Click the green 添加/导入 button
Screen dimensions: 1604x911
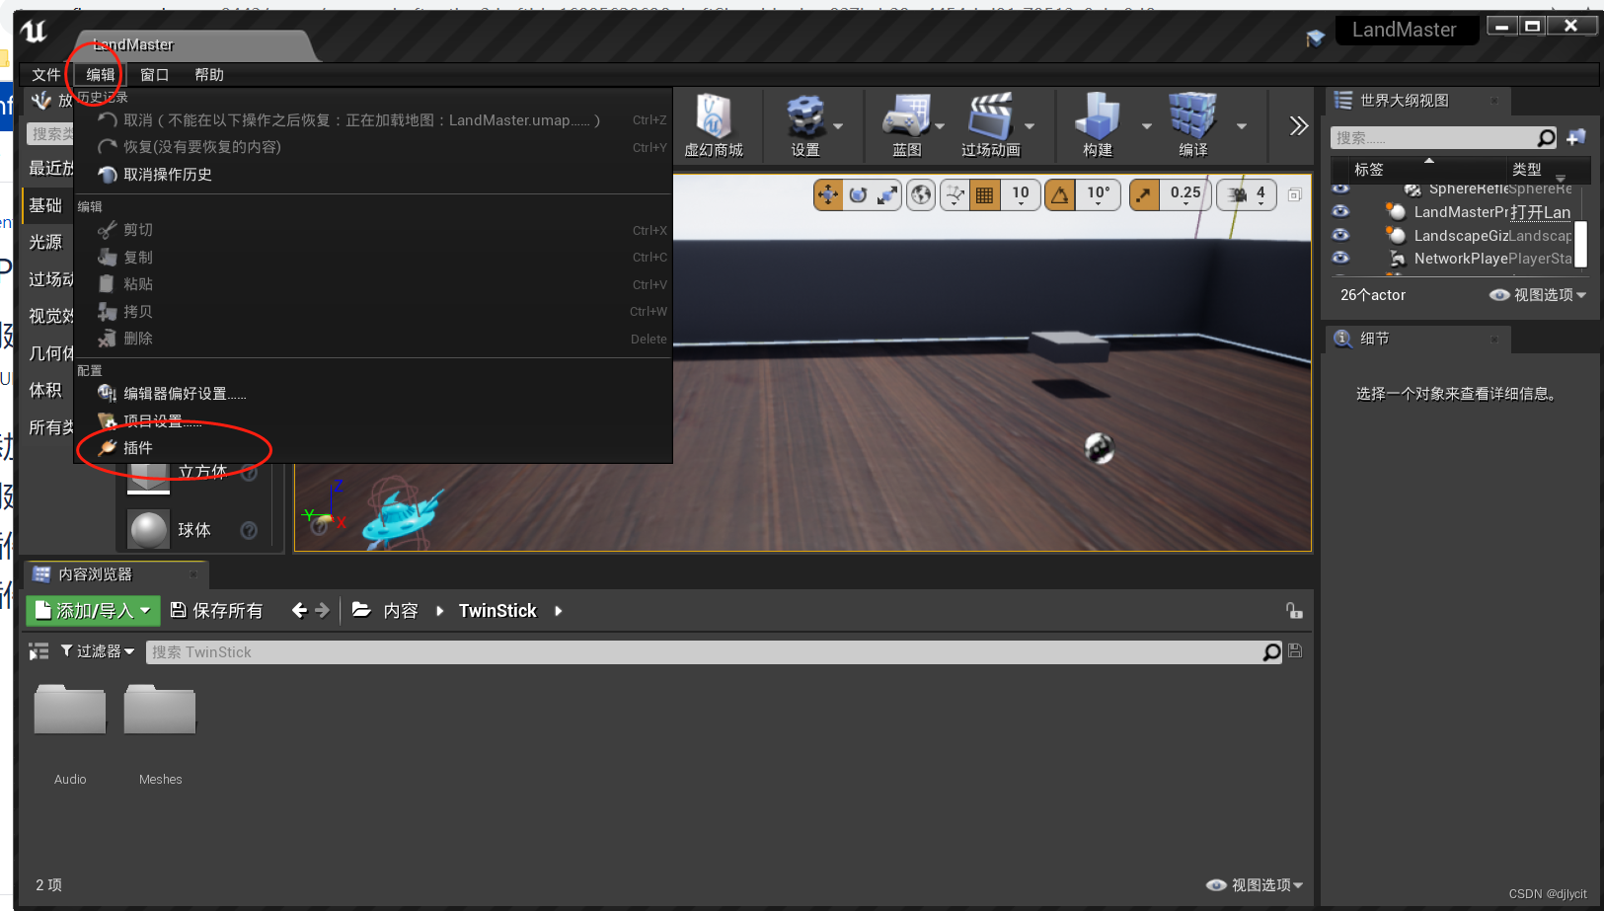pos(92,610)
